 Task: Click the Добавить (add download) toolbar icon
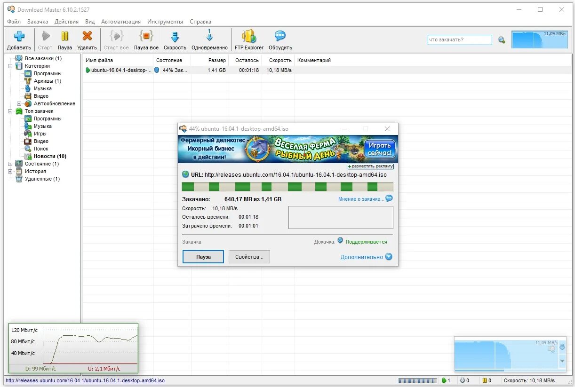click(19, 36)
